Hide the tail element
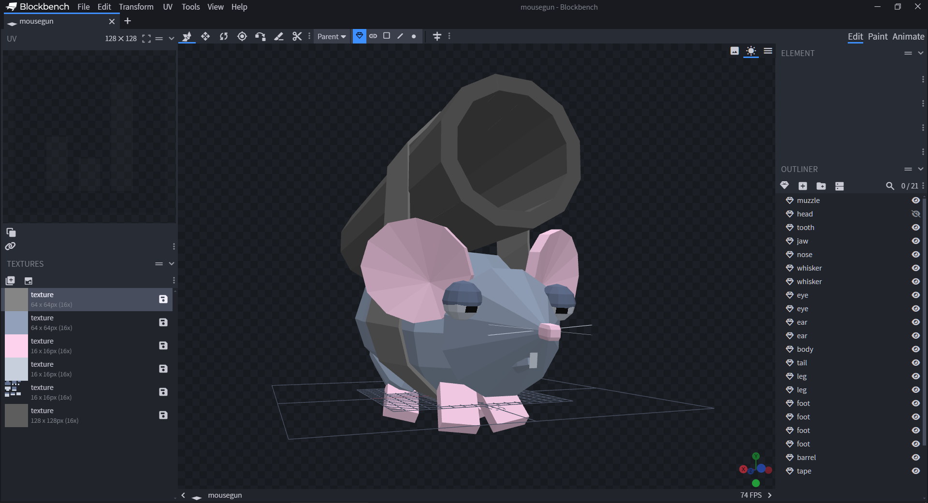The image size is (928, 503). tap(916, 363)
